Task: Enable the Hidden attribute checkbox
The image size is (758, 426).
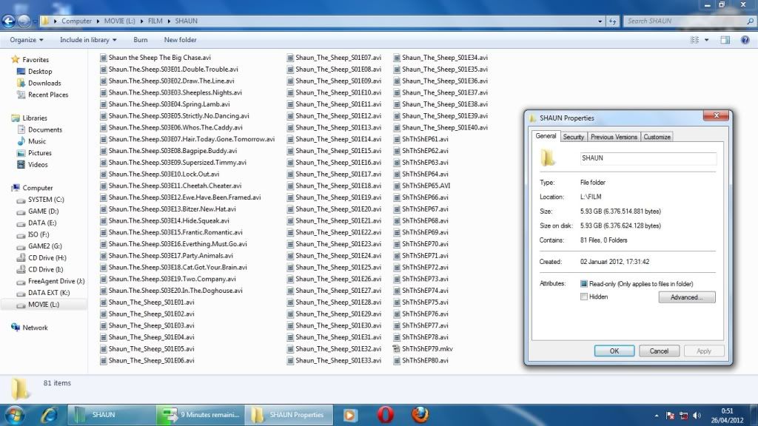Action: pyautogui.click(x=584, y=297)
